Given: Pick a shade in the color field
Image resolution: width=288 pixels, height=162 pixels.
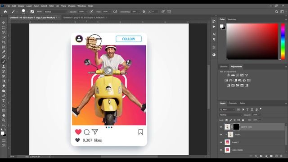Looking at the screenshot, I should tap(252, 41).
